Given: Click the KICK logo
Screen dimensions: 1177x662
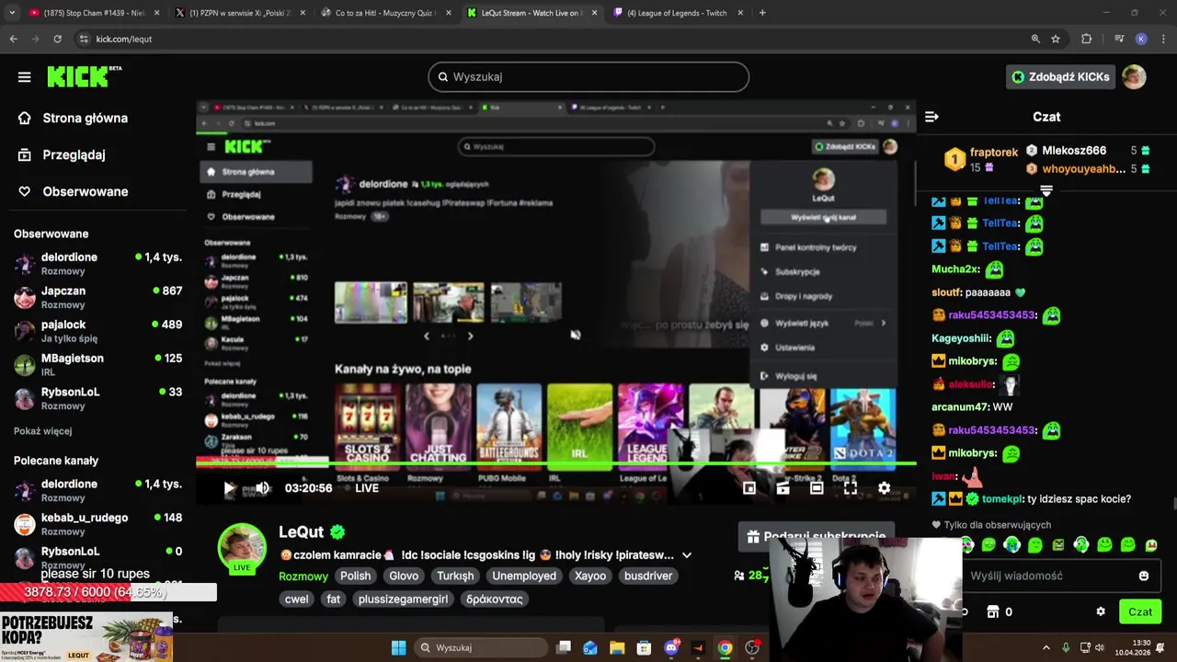Looking at the screenshot, I should [x=84, y=76].
